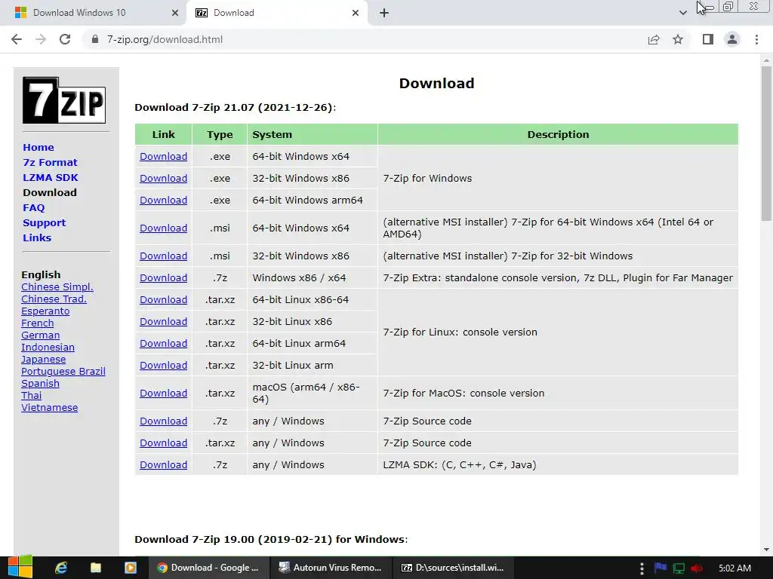Download the 32-bit Linux x86 tar.xz
The width and height of the screenshot is (773, 579).
pyautogui.click(x=163, y=321)
